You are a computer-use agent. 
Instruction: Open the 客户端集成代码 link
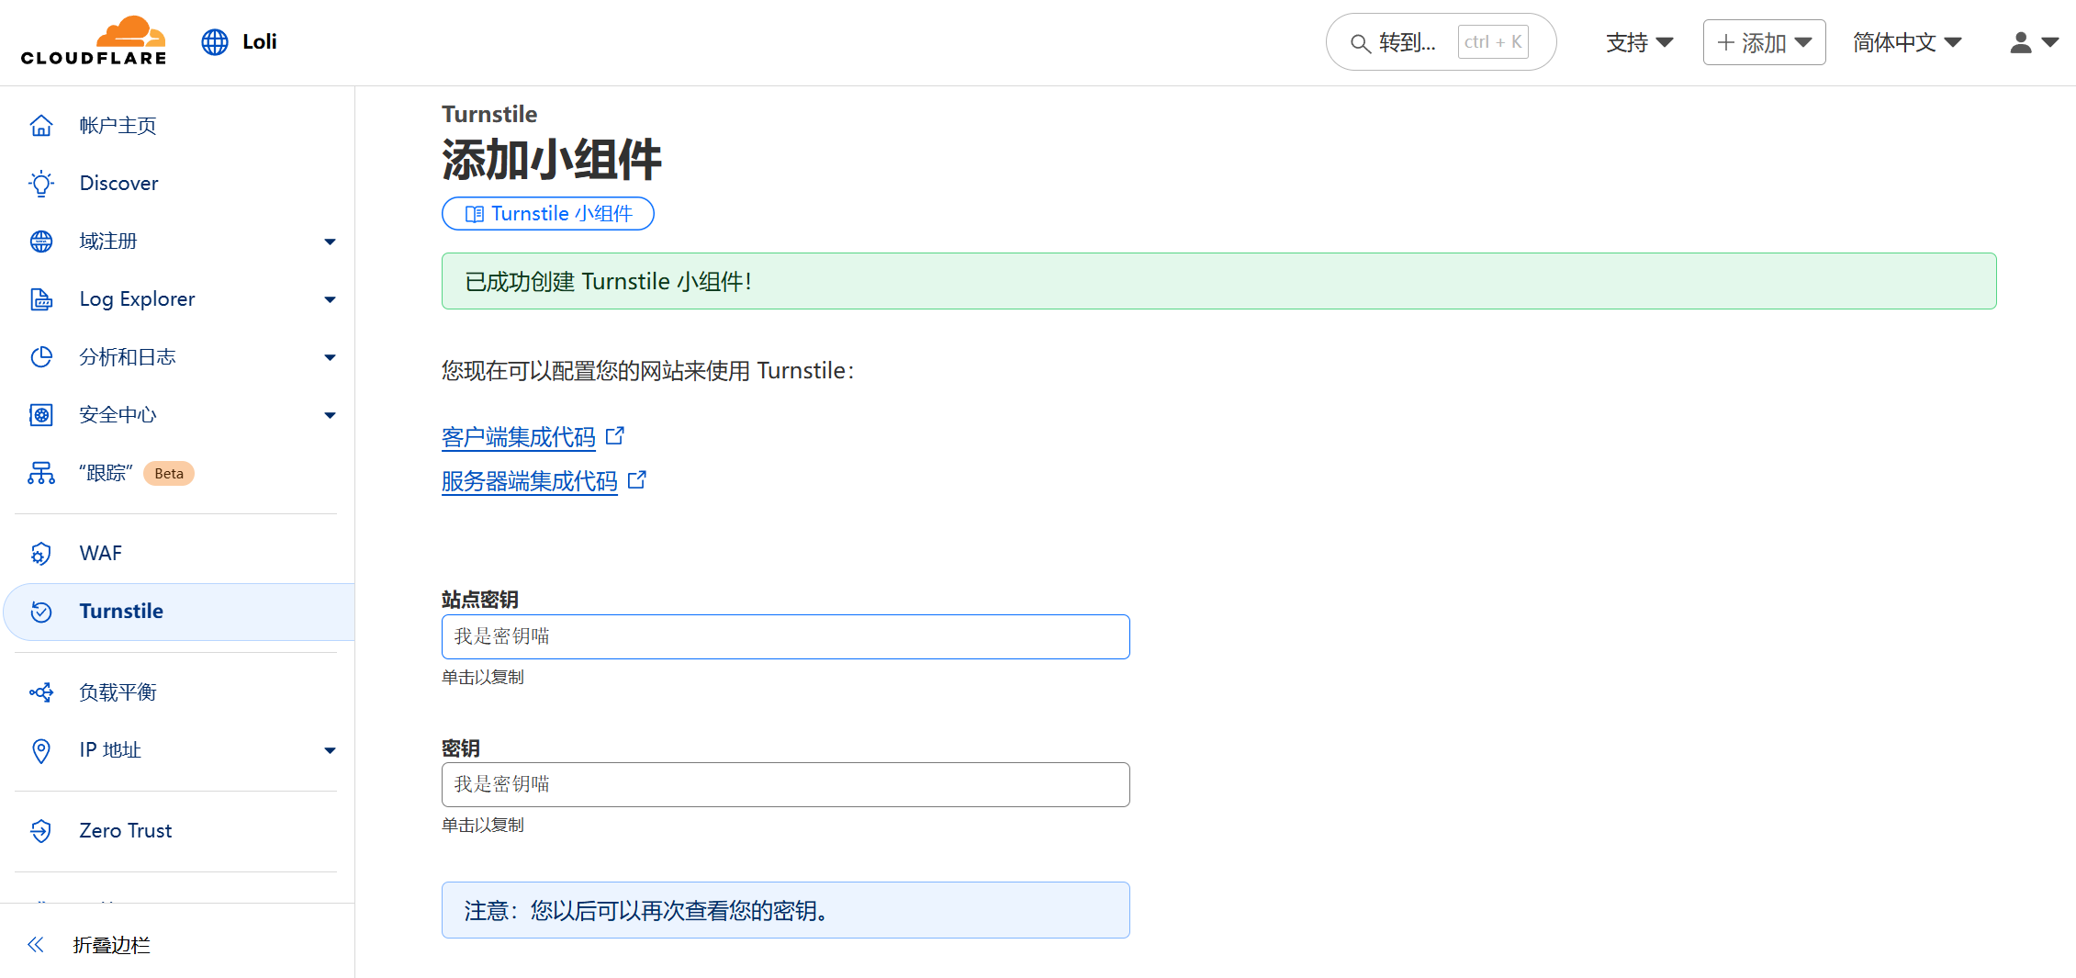(x=519, y=437)
